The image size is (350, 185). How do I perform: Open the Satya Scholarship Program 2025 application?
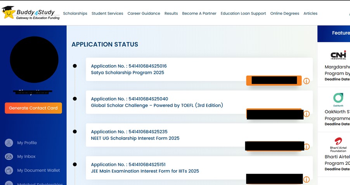tap(127, 73)
